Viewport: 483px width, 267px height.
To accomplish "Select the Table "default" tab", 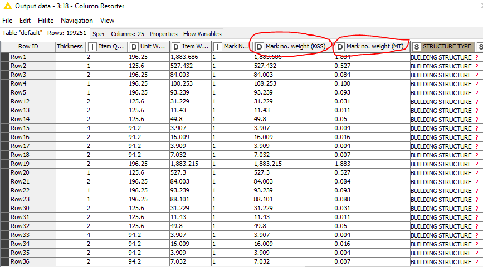I will click(x=45, y=33).
